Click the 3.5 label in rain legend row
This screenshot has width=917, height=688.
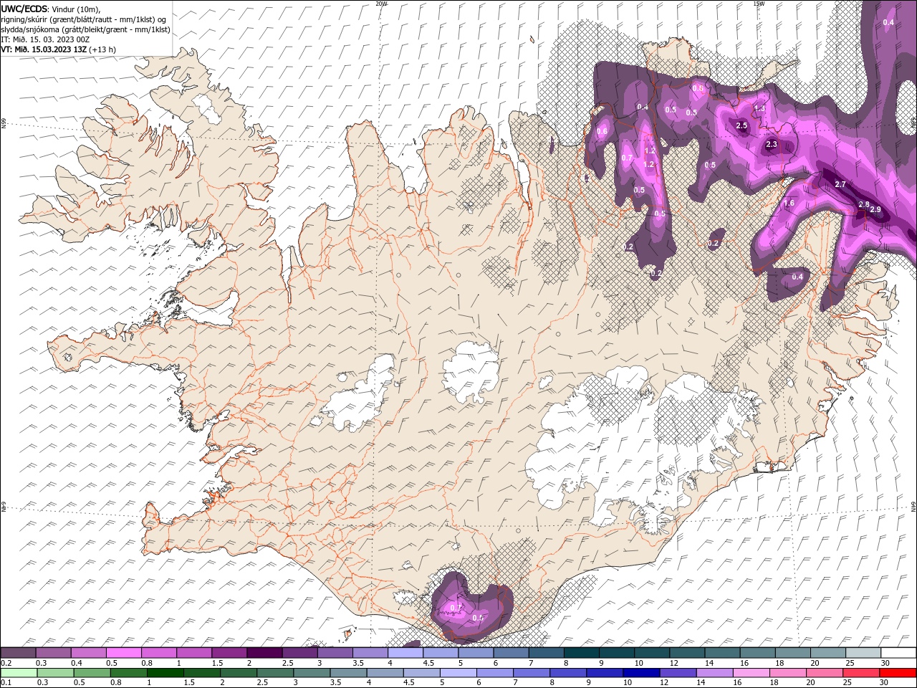(x=336, y=682)
